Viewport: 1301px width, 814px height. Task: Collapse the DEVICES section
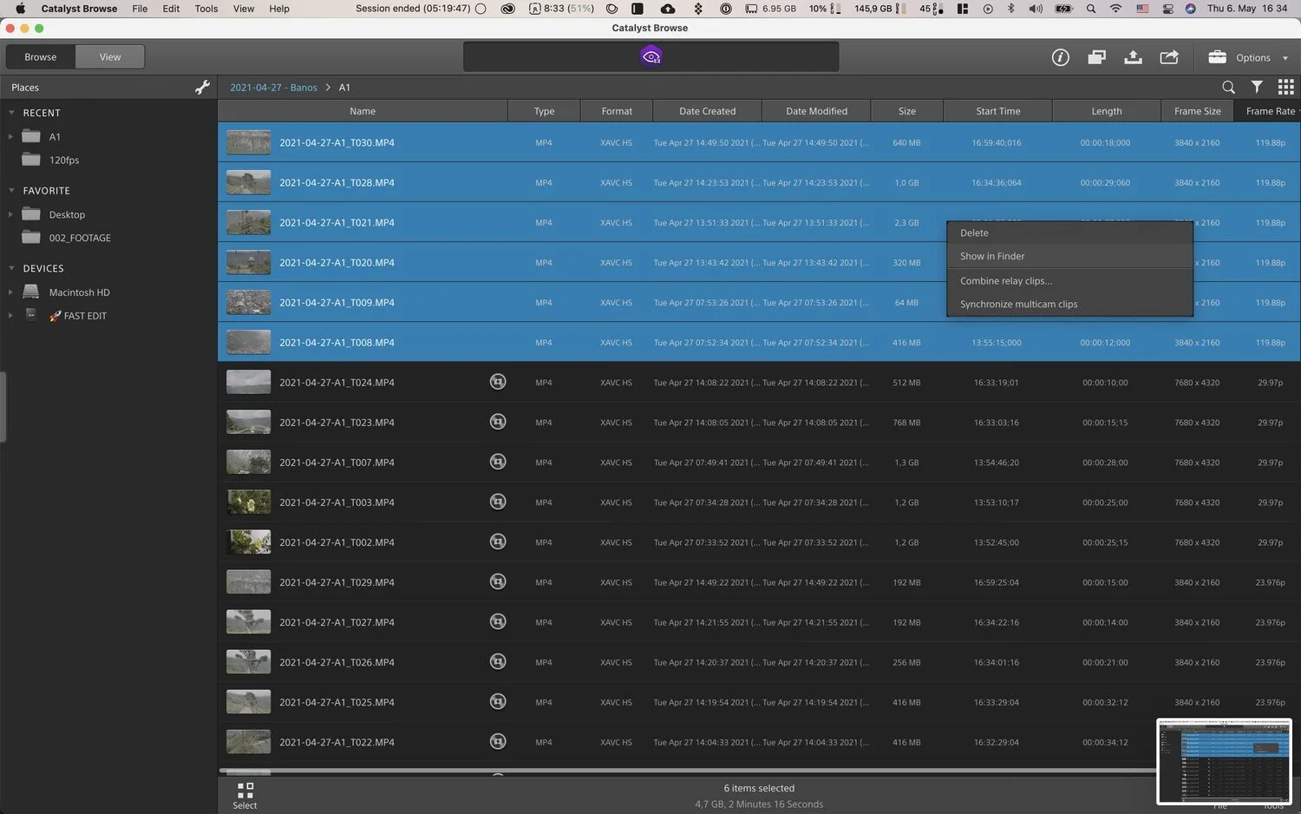11,268
